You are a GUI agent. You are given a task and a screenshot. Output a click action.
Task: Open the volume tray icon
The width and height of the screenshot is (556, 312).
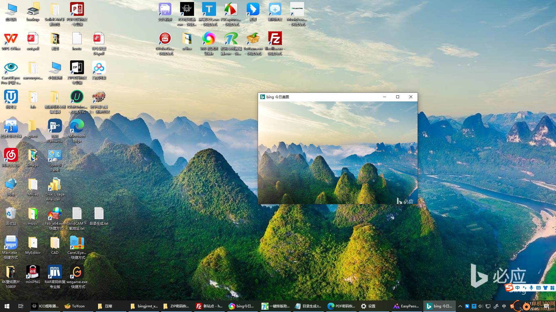[x=481, y=306]
